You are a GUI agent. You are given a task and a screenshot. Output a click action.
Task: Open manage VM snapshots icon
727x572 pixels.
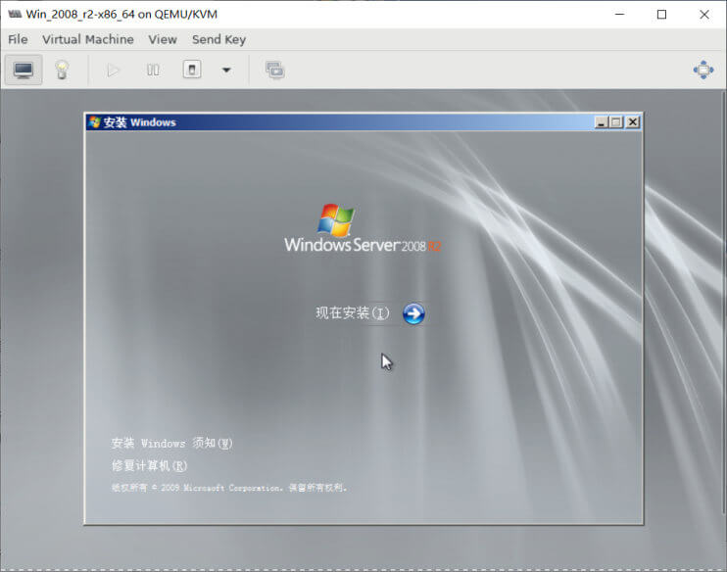pos(275,70)
